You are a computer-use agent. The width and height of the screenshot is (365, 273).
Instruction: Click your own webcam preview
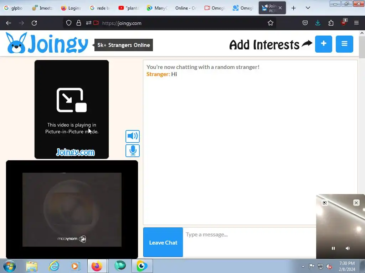[72, 210]
